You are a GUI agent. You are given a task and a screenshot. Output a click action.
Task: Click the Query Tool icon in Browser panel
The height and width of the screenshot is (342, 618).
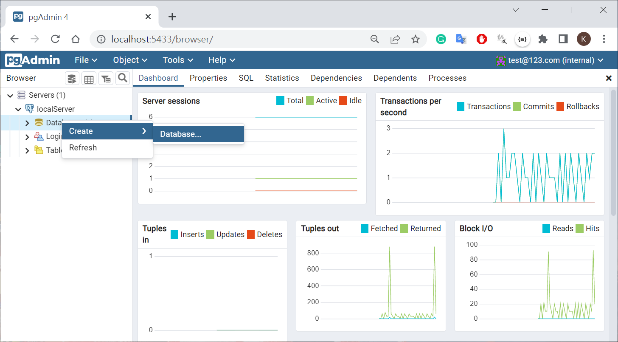[x=72, y=79]
